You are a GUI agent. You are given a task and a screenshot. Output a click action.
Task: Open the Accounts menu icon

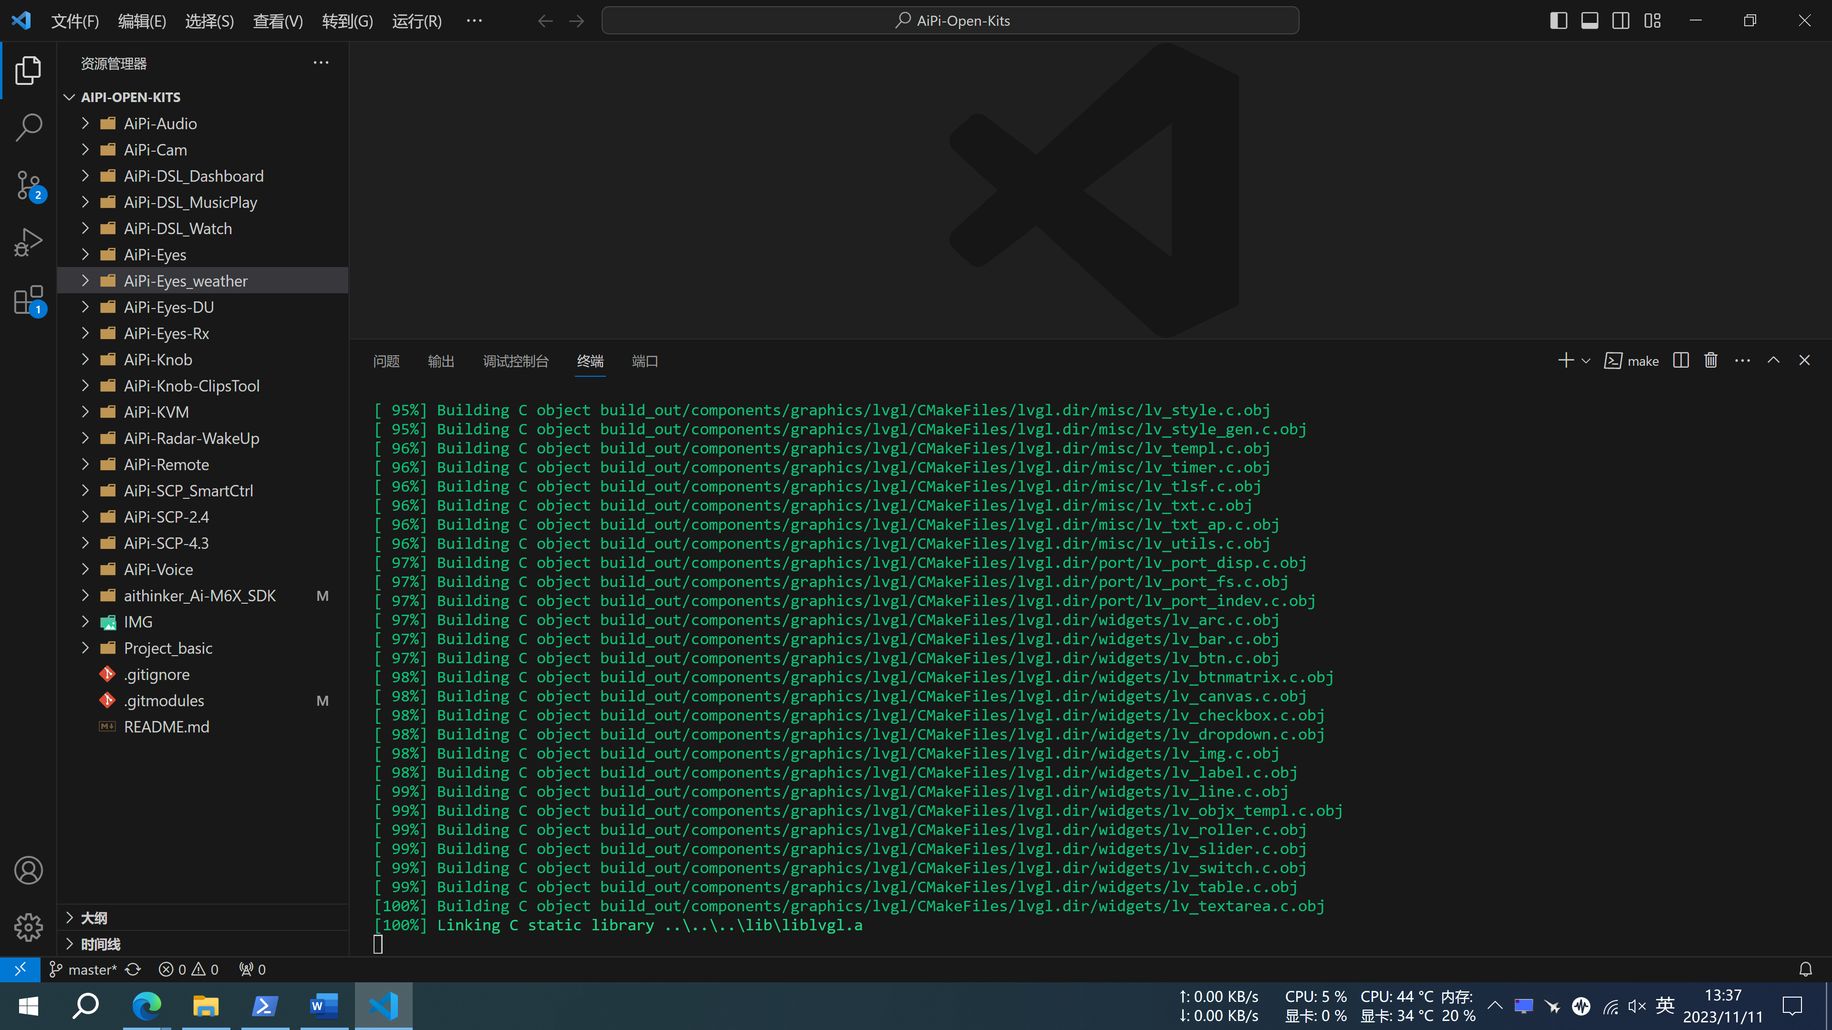(29, 870)
